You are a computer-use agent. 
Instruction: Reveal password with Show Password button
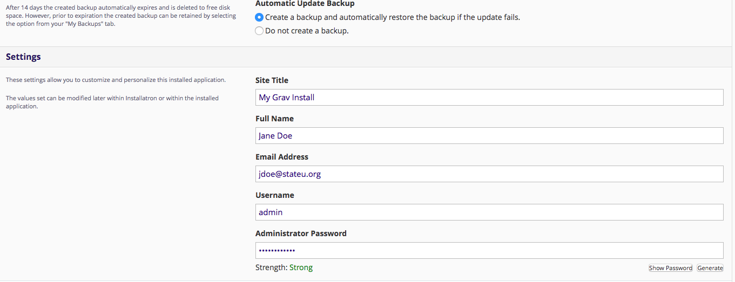(670, 268)
